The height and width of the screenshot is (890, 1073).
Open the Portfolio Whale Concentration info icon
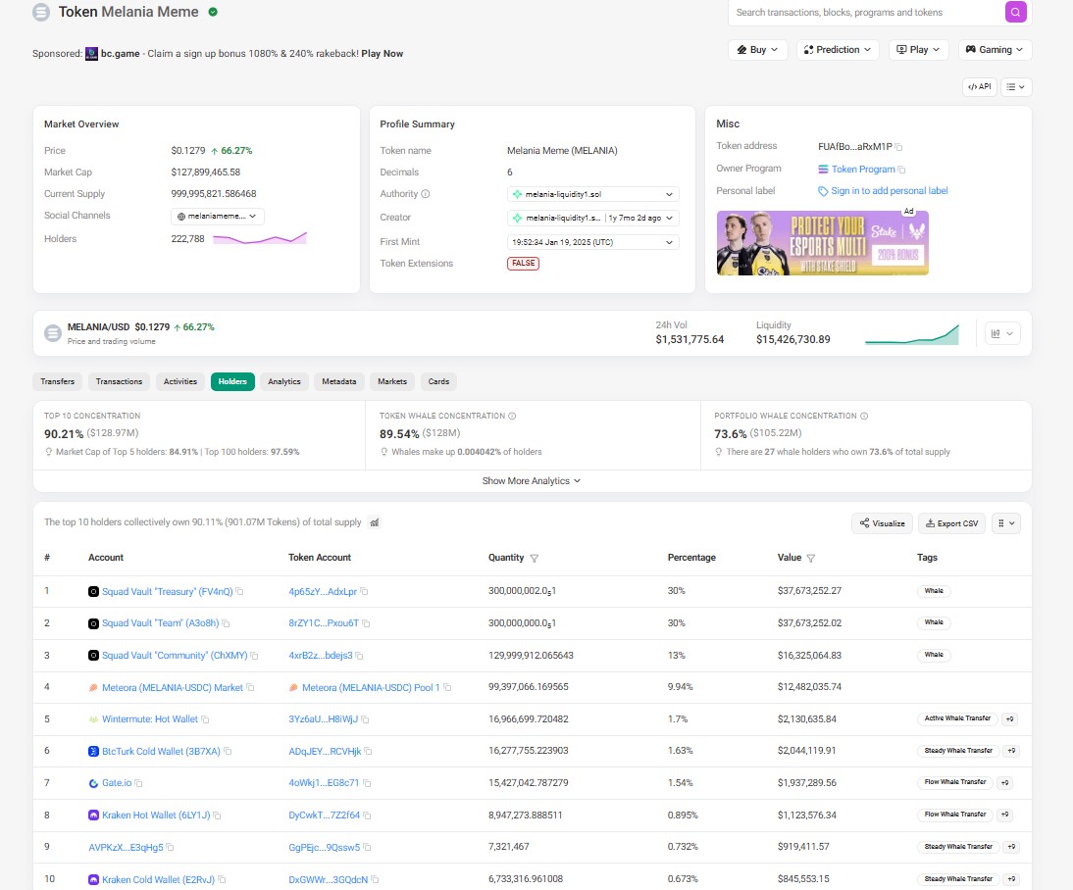tap(864, 416)
